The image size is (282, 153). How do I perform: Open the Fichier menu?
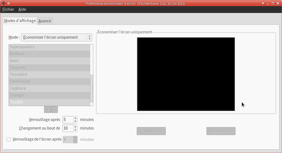8,9
